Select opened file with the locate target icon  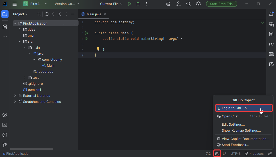[x=47, y=14]
